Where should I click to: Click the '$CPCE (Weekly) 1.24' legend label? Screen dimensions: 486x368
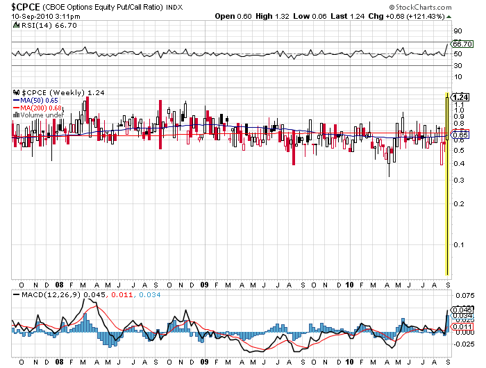63,93
